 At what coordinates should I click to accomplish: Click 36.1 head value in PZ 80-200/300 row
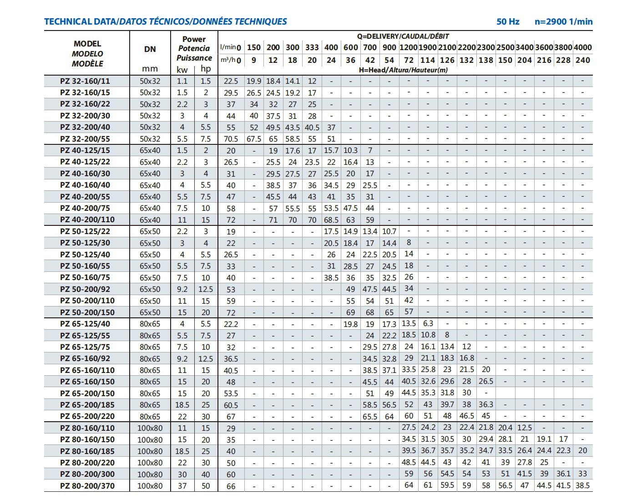click(563, 474)
